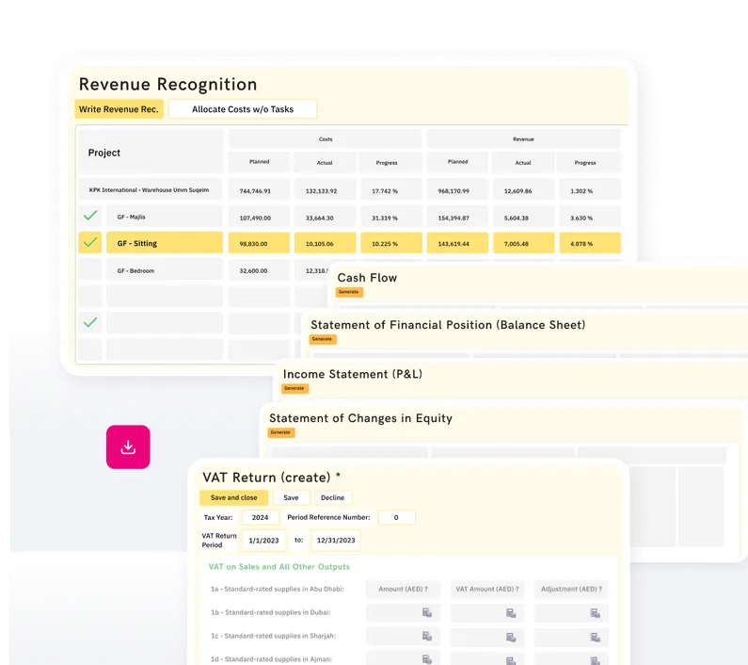Open calculator icon in 1c Sharjah VAT Amount field

point(511,637)
